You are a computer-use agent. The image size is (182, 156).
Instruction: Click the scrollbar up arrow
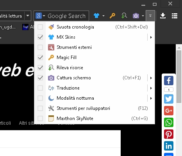click(x=179, y=48)
